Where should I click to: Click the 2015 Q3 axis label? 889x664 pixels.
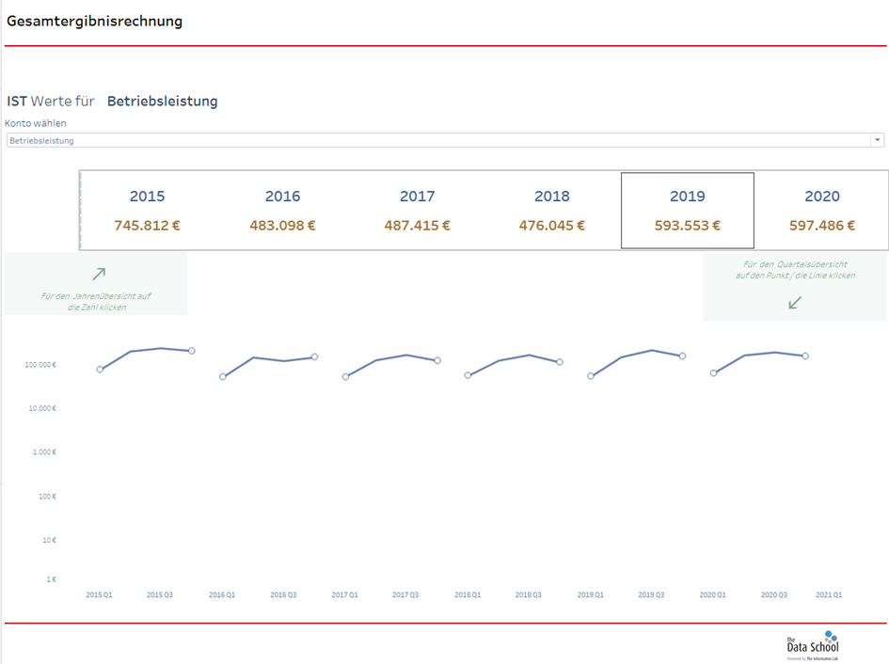pos(160,594)
